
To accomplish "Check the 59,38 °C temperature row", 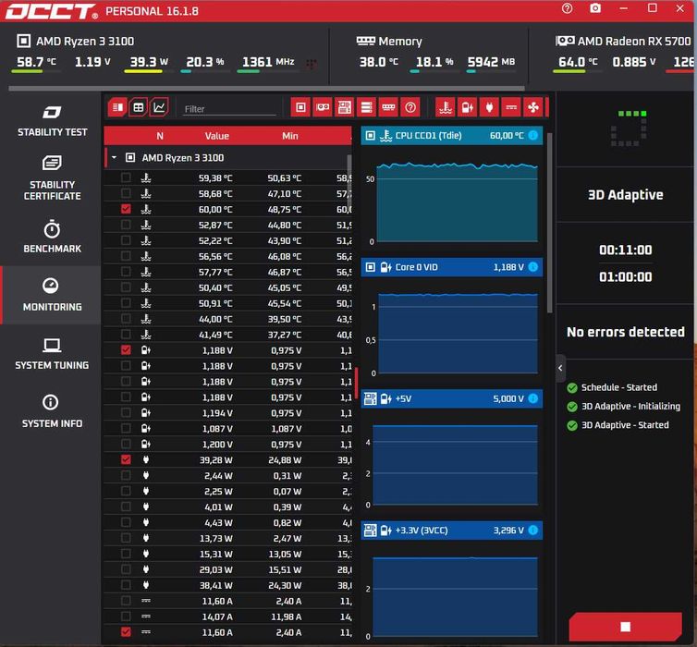I will 126,177.
